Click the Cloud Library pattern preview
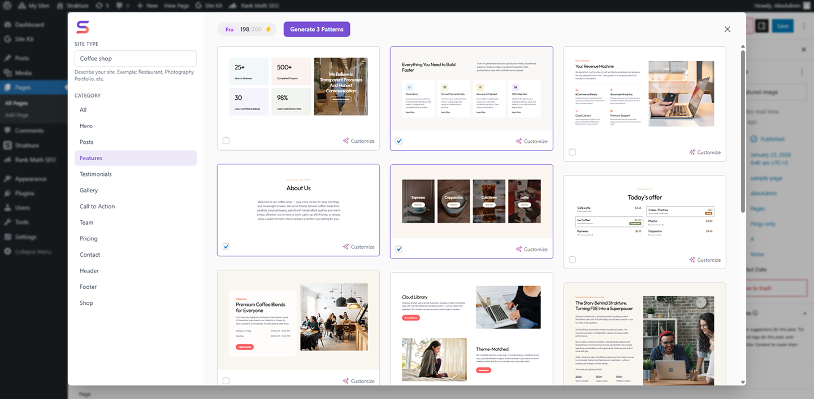814x399 pixels. [x=471, y=329]
